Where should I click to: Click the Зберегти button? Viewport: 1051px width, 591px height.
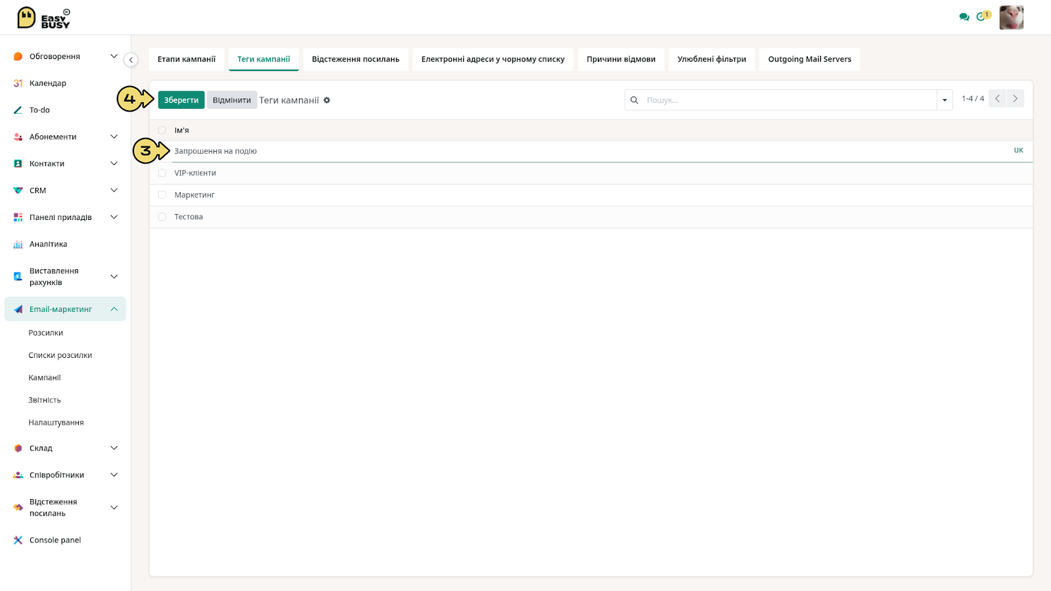point(181,100)
